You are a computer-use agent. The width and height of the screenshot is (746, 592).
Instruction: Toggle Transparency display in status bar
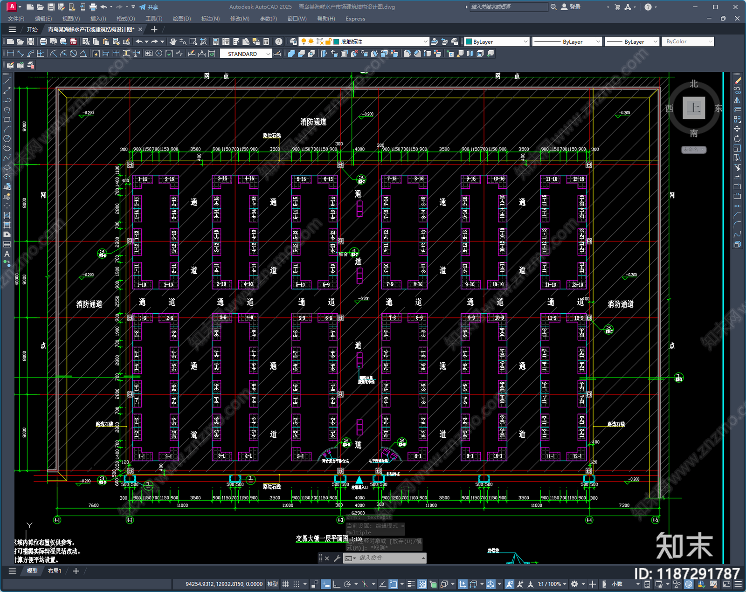point(422,584)
